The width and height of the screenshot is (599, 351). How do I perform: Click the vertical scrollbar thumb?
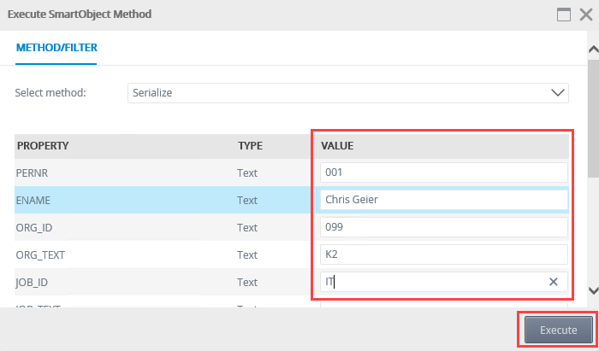pyautogui.click(x=593, y=116)
